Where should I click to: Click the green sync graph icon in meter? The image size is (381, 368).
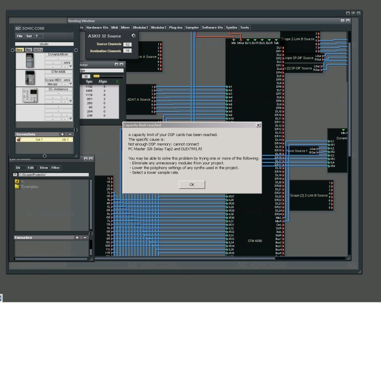117,81
